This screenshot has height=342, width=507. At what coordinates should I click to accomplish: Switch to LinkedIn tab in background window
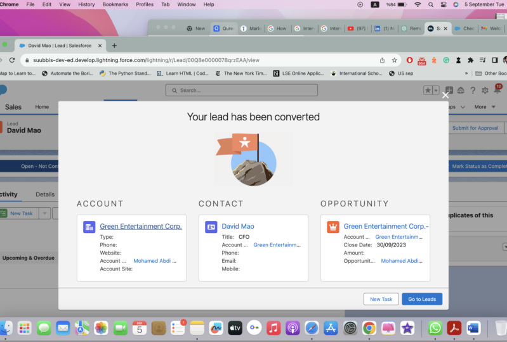click(385, 28)
